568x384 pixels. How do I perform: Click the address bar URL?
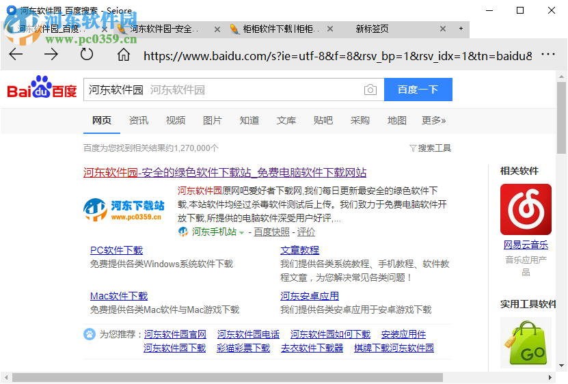tap(338, 56)
